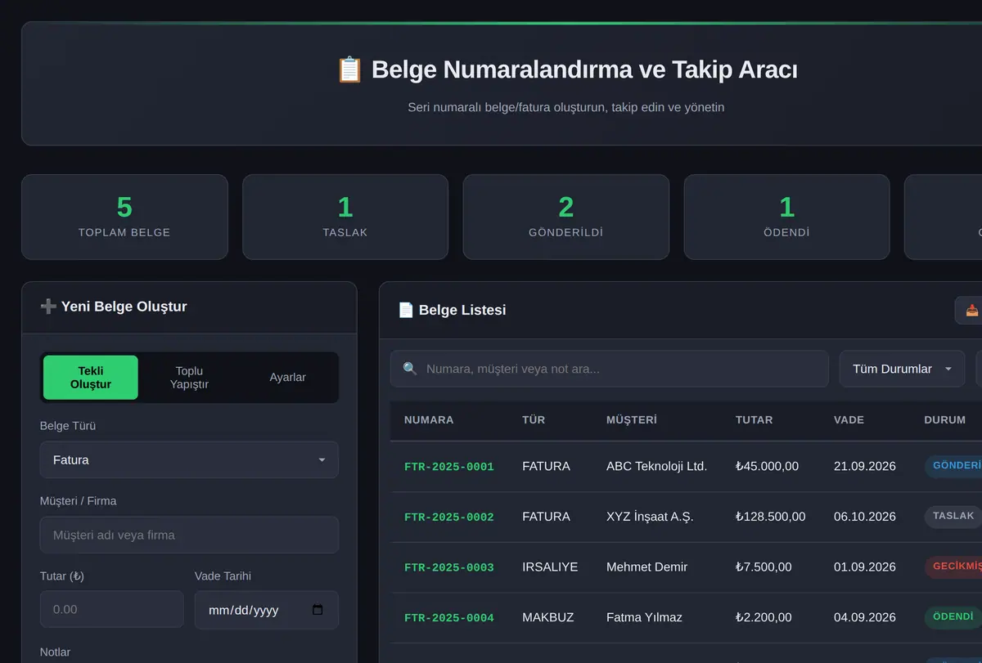Viewport: 982px width, 663px height.
Task: Sort by the TUTAR column header
Action: tap(755, 420)
